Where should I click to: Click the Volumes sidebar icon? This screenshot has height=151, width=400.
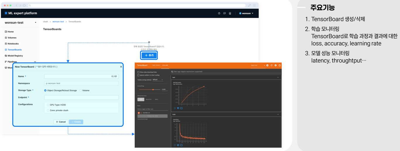6,38
